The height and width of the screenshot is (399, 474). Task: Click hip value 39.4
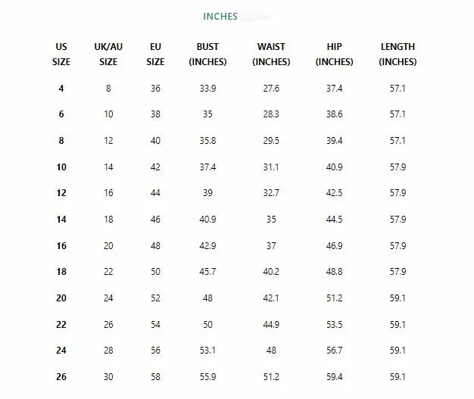pos(334,141)
